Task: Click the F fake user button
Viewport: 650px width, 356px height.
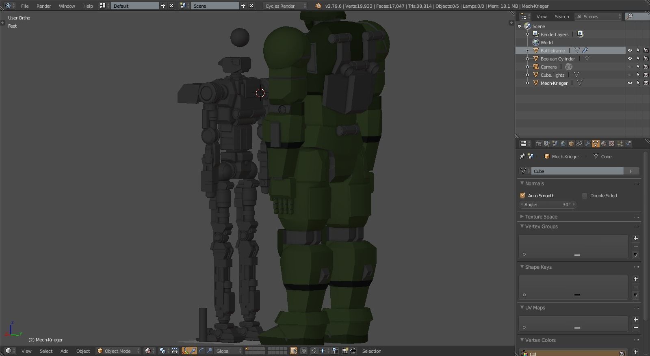Action: [x=631, y=171]
